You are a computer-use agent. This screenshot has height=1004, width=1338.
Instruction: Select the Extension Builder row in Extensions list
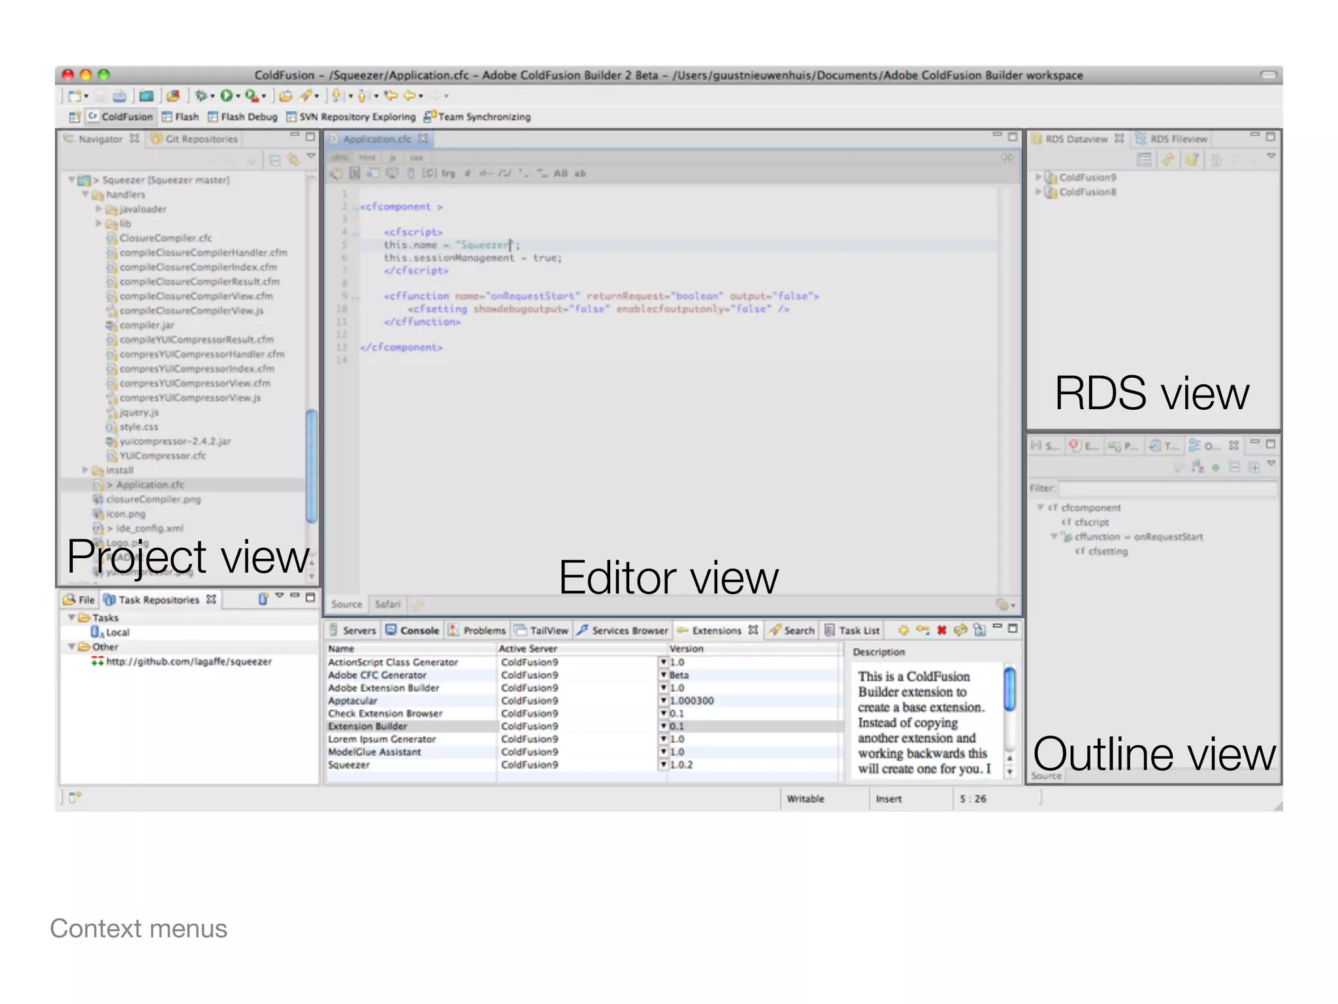(583, 726)
